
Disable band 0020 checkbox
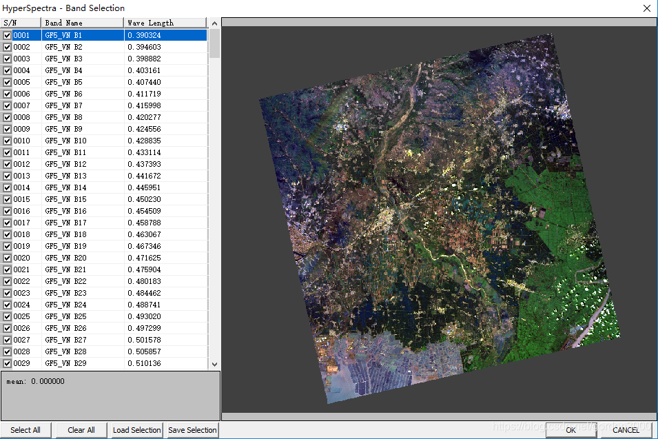[8, 258]
